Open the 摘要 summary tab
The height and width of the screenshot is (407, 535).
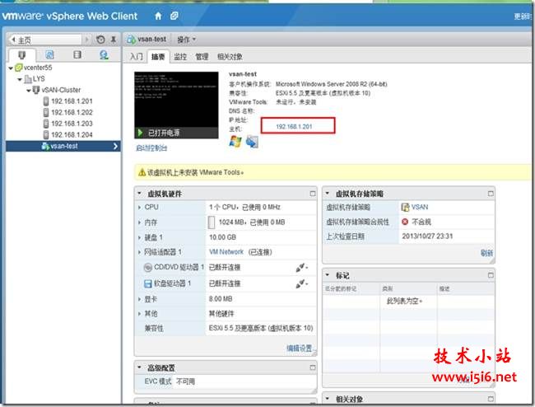(x=158, y=57)
